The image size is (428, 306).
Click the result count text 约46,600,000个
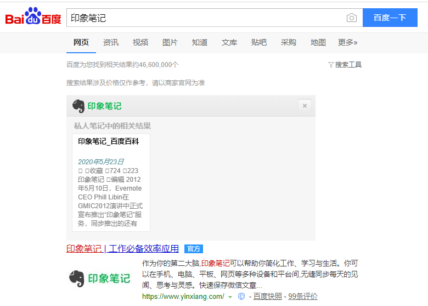pos(155,65)
